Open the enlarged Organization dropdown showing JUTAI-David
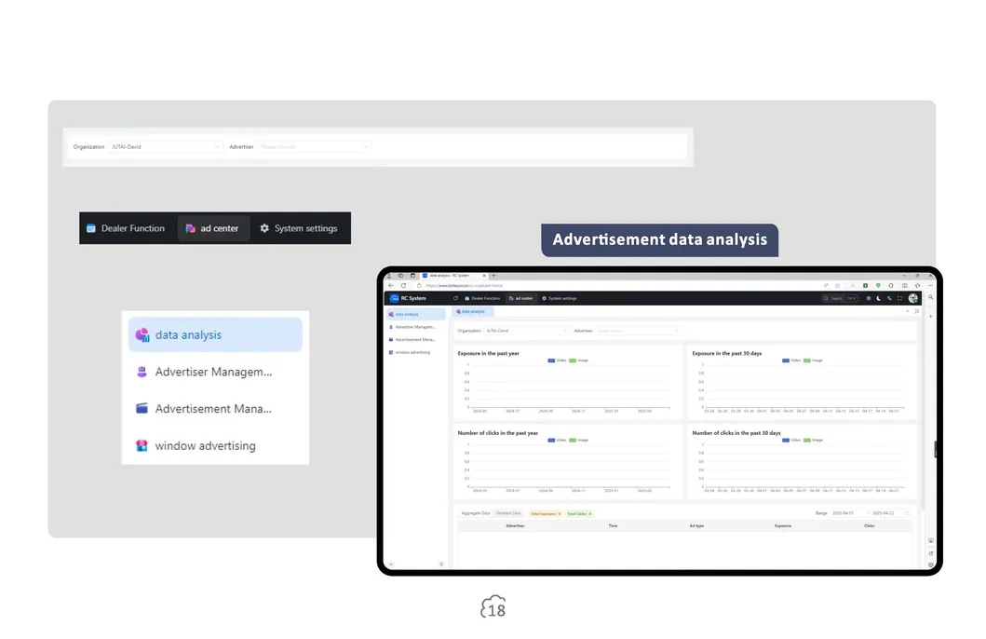Screen dimensions: 986x639 coord(166,147)
